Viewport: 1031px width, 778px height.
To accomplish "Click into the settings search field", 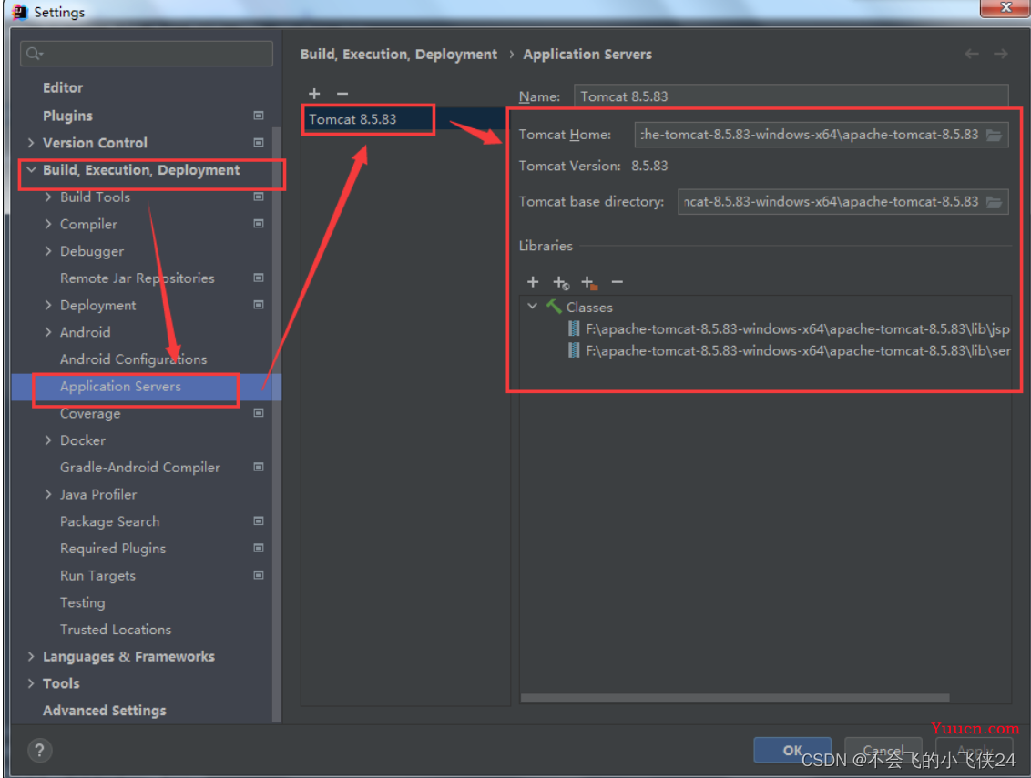I will 147,54.
